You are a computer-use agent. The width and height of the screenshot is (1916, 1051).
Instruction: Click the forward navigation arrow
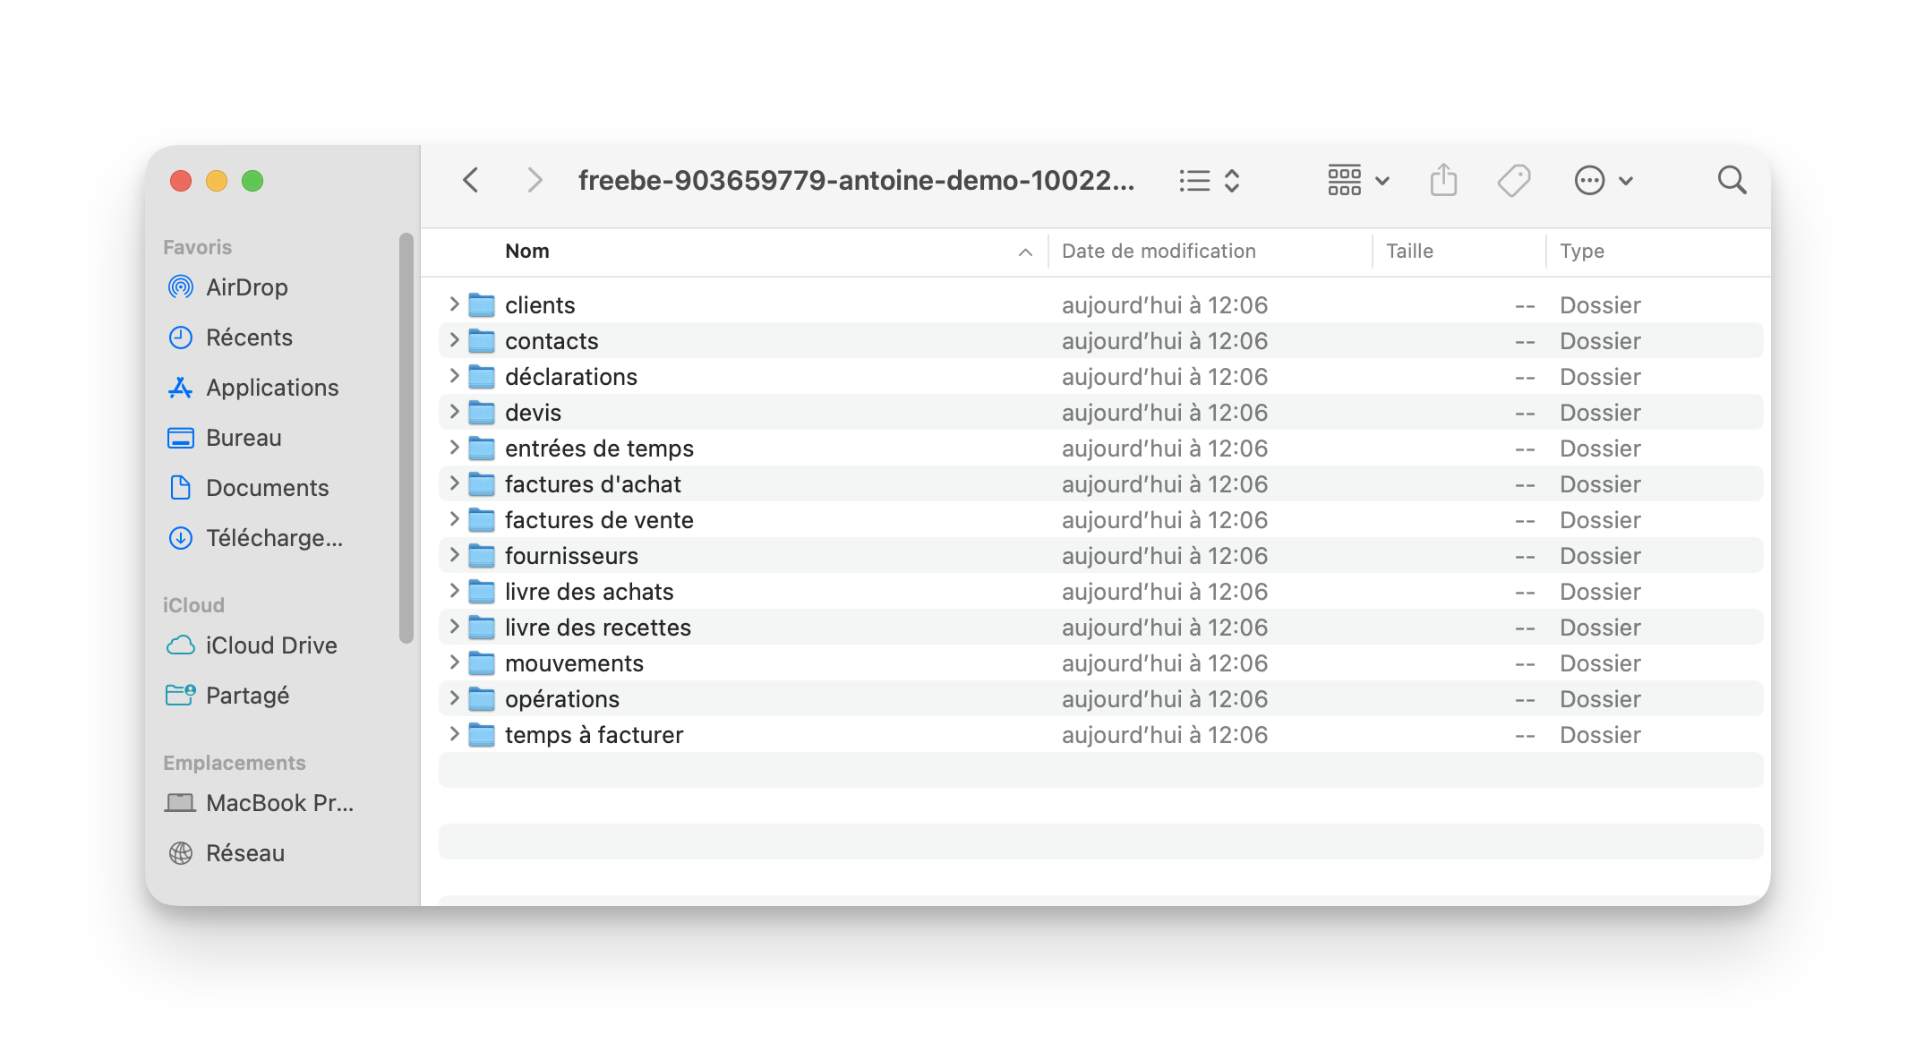click(535, 181)
